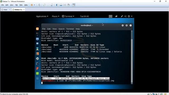Click the neville@kali terminal title bar

(x=87, y=25)
